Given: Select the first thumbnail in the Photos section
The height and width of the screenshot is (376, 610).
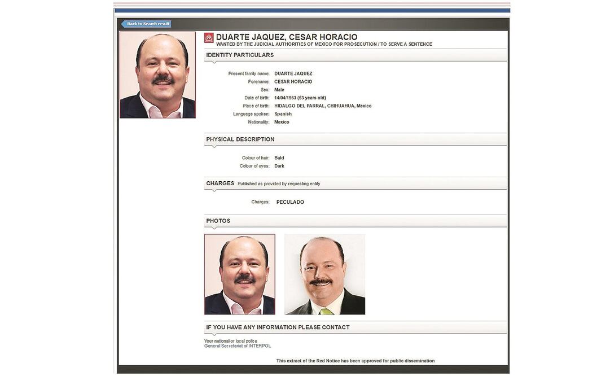Looking at the screenshot, I should tap(239, 274).
